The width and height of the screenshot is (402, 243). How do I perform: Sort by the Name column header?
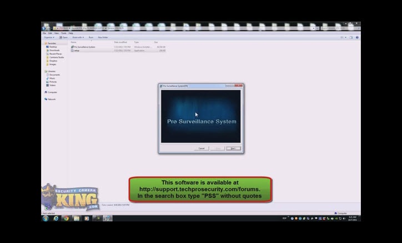coord(74,42)
